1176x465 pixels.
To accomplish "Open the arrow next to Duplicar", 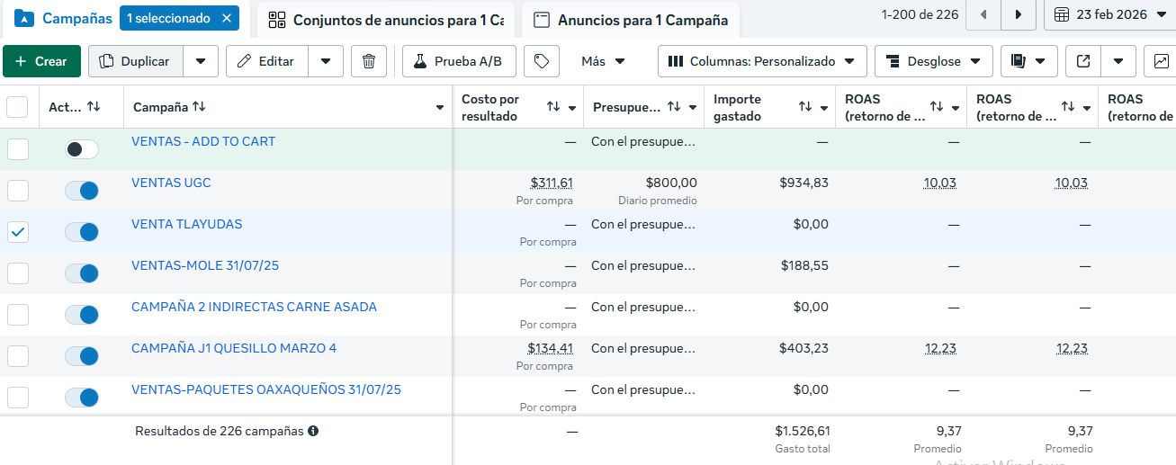I will 201,61.
